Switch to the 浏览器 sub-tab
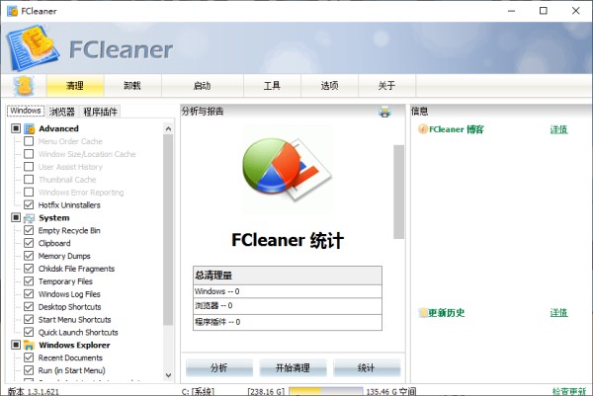Image resolution: width=593 pixels, height=396 pixels. click(62, 112)
